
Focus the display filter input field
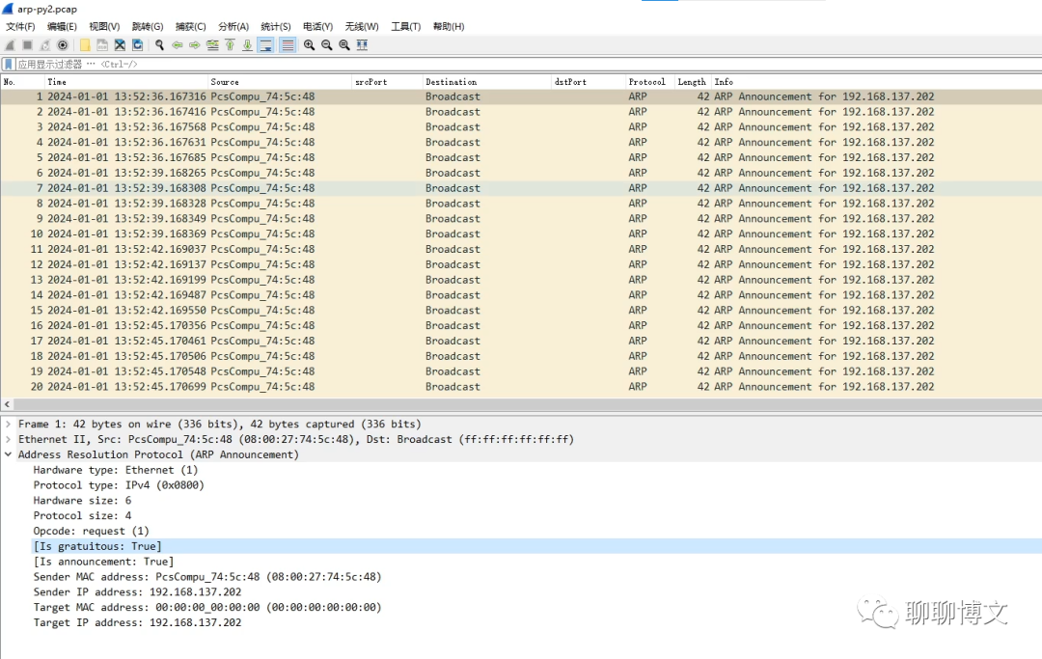click(x=529, y=65)
